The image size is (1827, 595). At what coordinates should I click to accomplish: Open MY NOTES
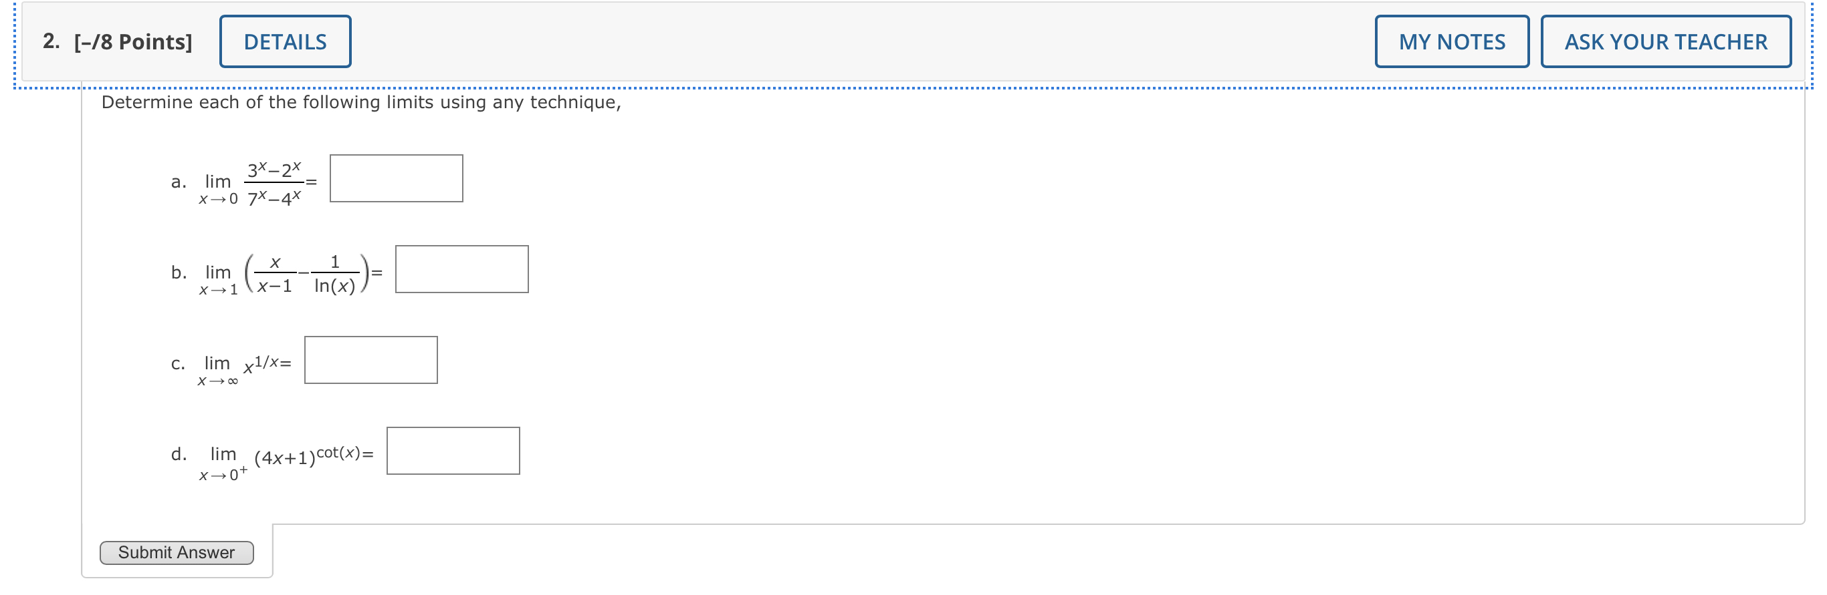(x=1451, y=42)
